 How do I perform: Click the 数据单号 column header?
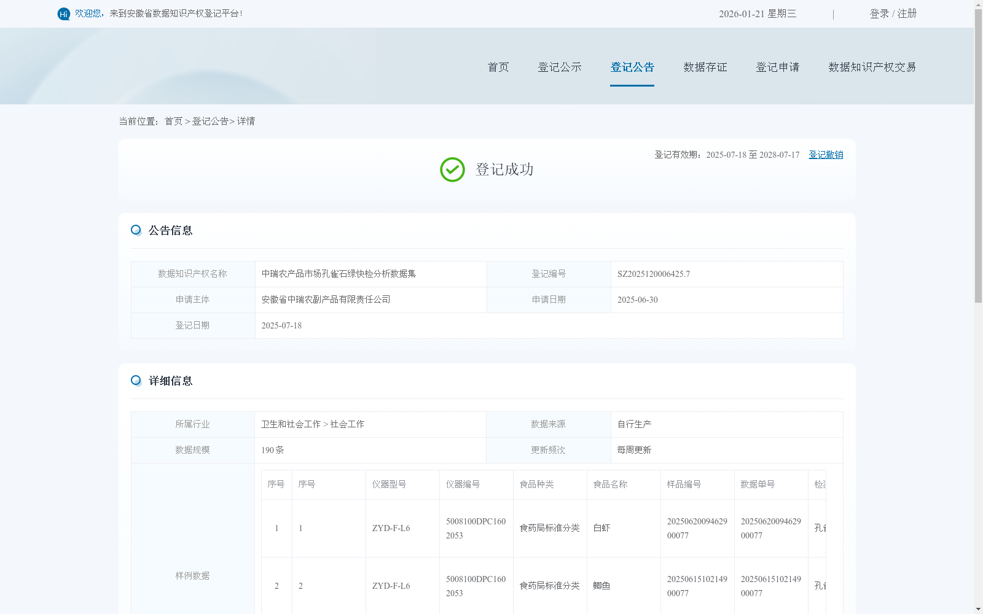[x=771, y=484]
